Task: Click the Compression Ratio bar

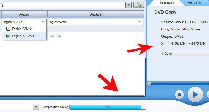Action: 108,107
